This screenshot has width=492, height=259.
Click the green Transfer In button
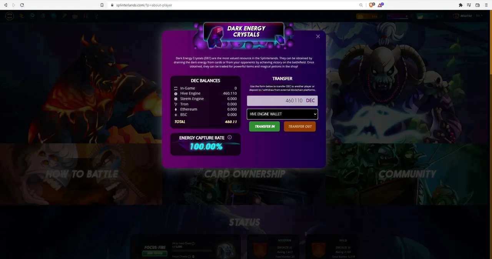(264, 126)
